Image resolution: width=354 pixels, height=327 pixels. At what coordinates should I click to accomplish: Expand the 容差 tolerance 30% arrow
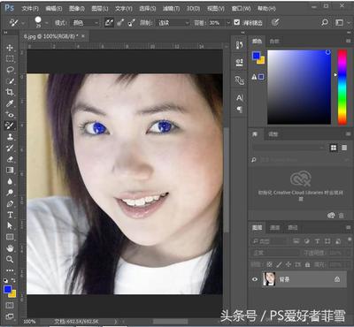[x=228, y=23]
